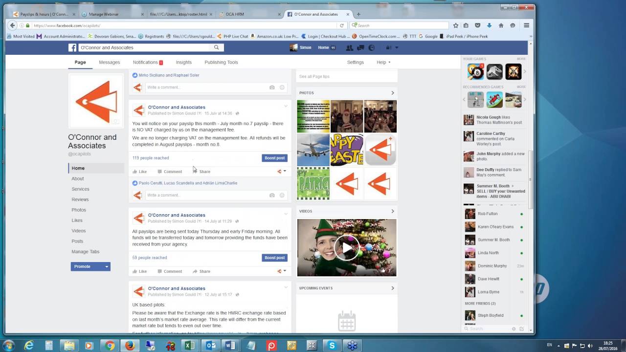The height and width of the screenshot is (352, 626).
Task: Save page to Pocket icon
Action: click(x=478, y=25)
